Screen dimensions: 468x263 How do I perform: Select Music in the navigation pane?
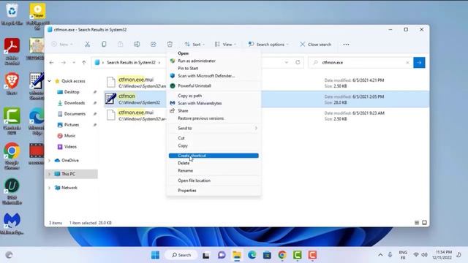70,136
